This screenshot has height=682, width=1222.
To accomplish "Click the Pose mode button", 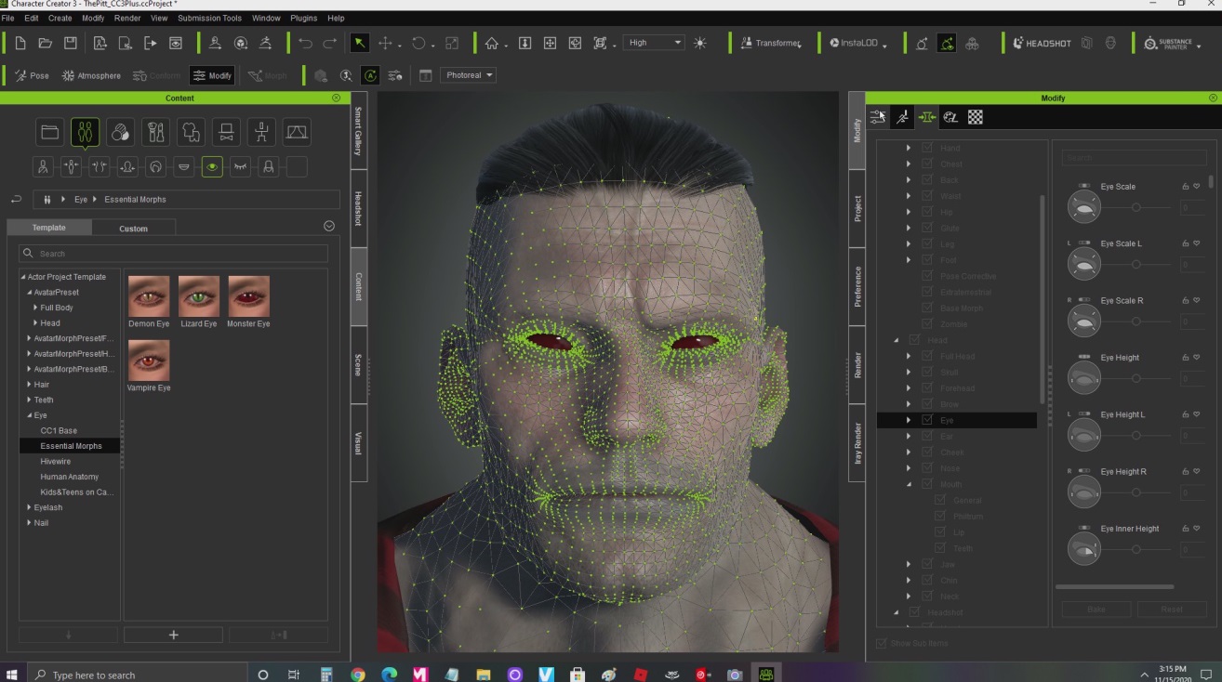I will [32, 75].
